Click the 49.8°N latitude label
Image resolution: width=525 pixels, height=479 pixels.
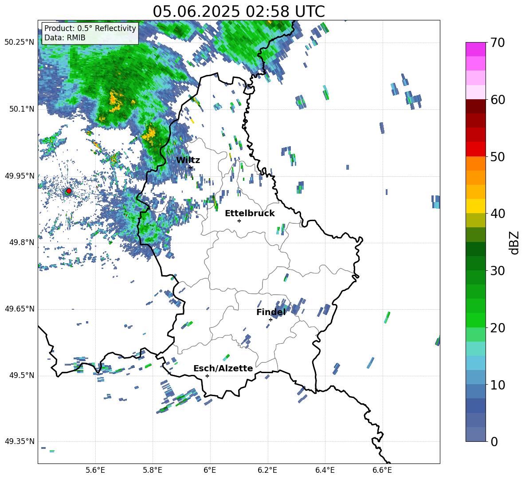click(21, 242)
